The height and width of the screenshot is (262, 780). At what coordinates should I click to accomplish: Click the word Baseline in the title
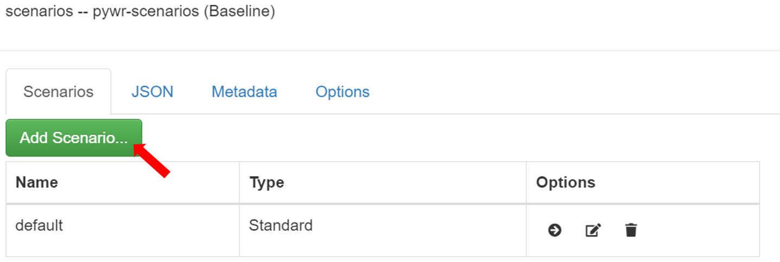tap(239, 11)
